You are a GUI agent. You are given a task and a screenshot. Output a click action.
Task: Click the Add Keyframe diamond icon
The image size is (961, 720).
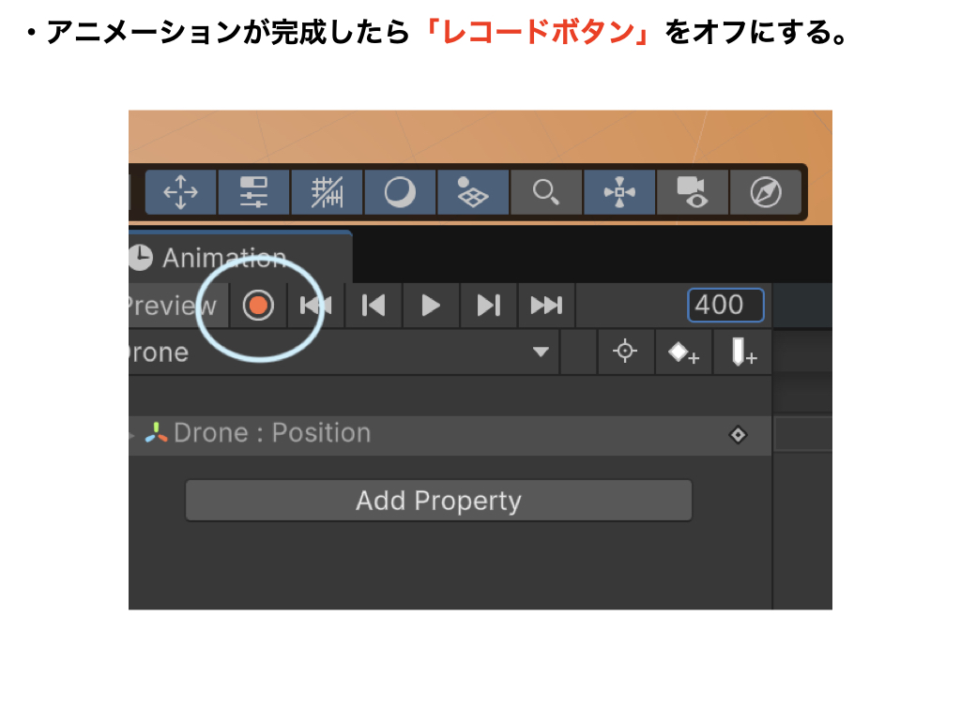coord(682,352)
